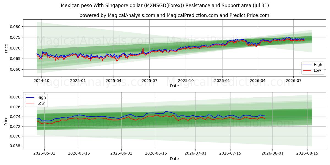Click the 2026-07 date tick
Viewport: 330px width, 165px height.
pyautogui.click(x=293, y=81)
